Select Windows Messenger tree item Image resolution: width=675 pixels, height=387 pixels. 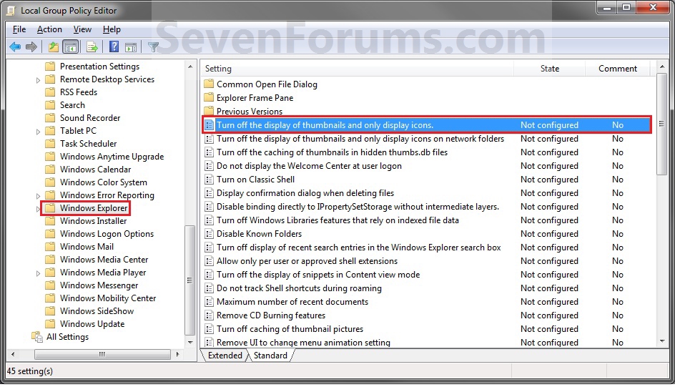point(99,285)
